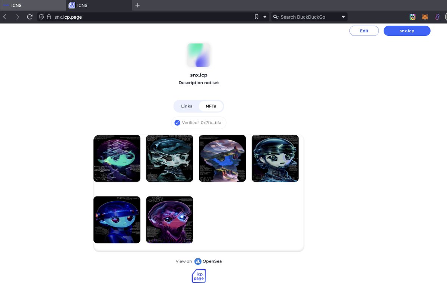Click the ICNS favicon on second tab
Image resolution: width=447 pixels, height=283 pixels.
pyautogui.click(x=72, y=5)
